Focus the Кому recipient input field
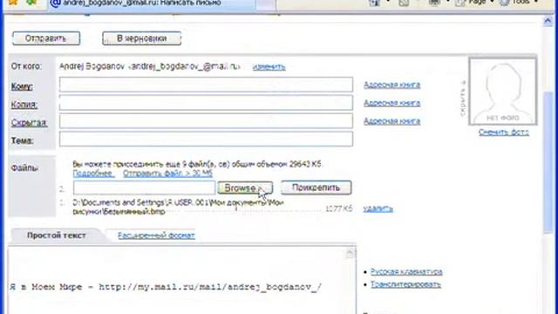 [206, 85]
